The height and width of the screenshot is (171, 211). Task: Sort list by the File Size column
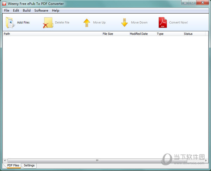pyautogui.click(x=115, y=34)
